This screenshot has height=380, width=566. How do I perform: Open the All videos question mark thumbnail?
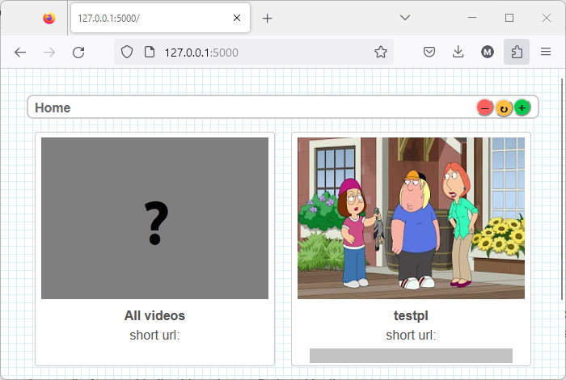coord(154,218)
